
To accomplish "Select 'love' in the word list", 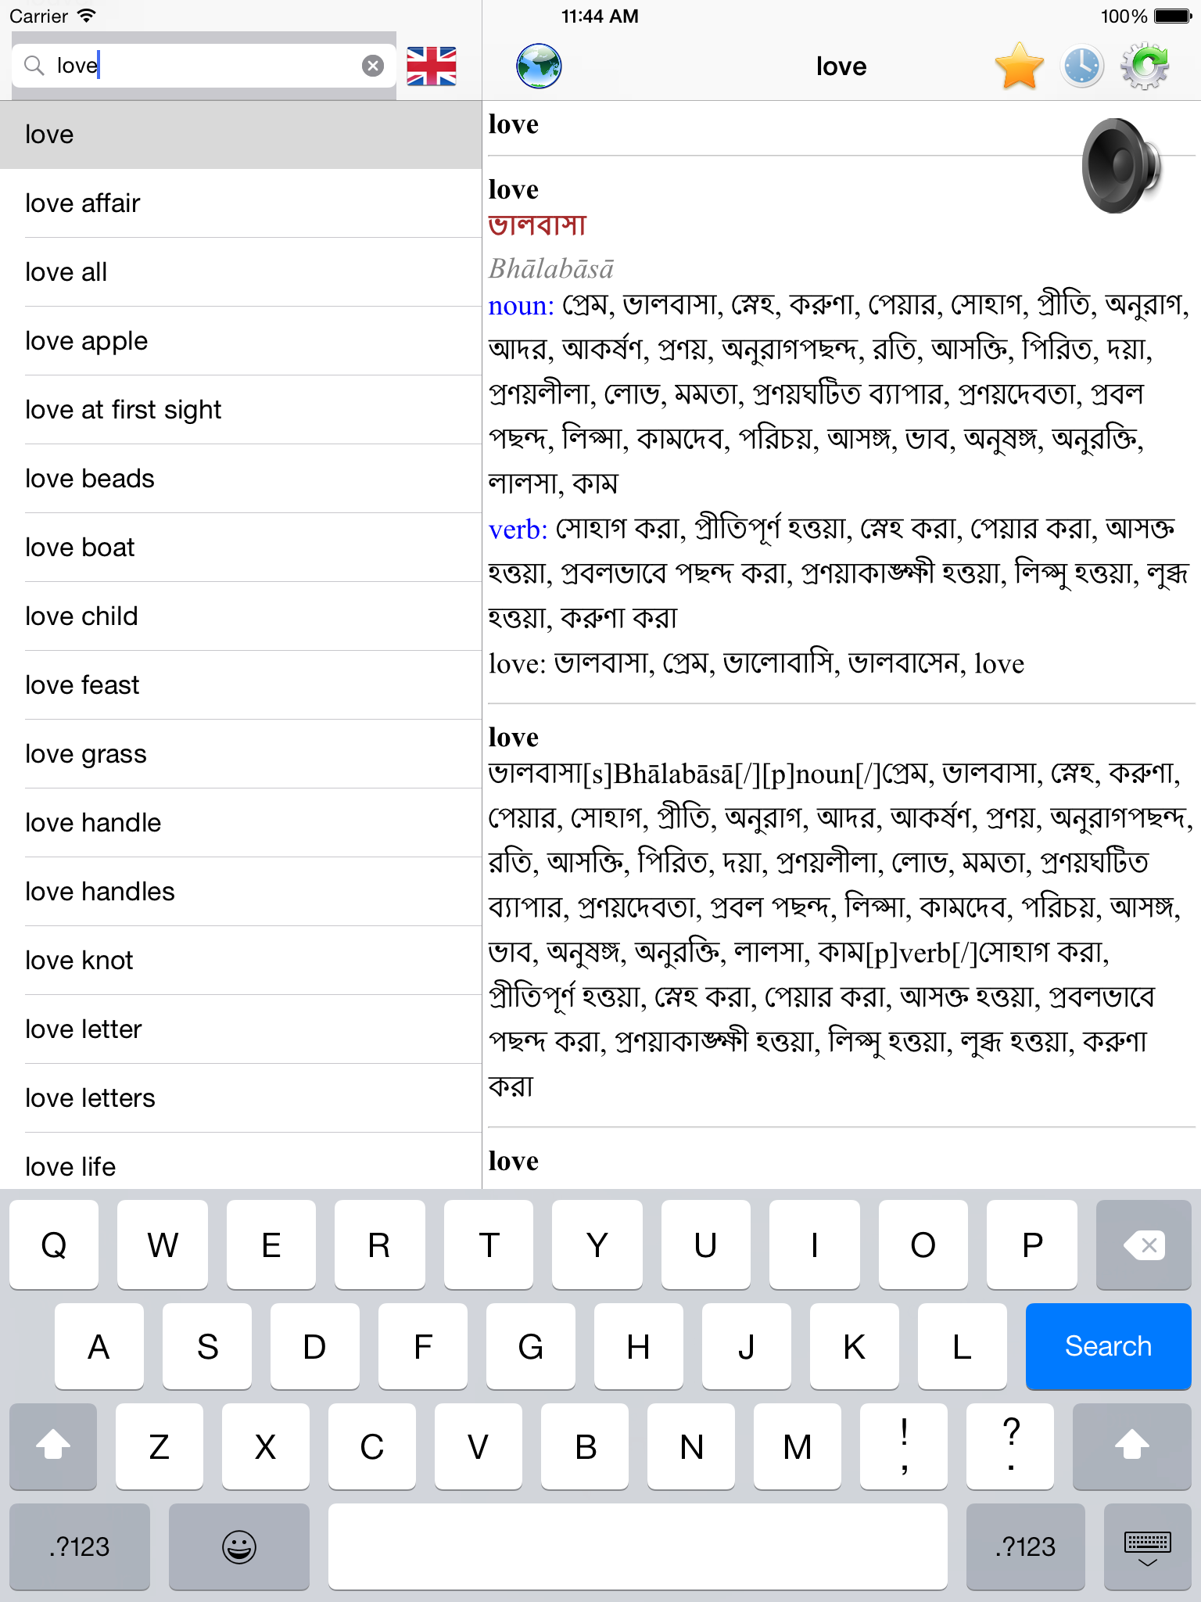I will pyautogui.click(x=241, y=135).
